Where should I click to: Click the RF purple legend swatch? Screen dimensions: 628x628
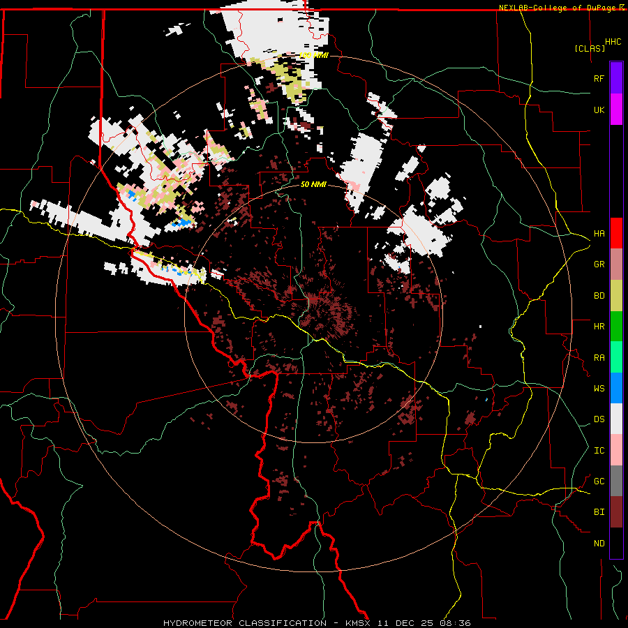pos(616,78)
